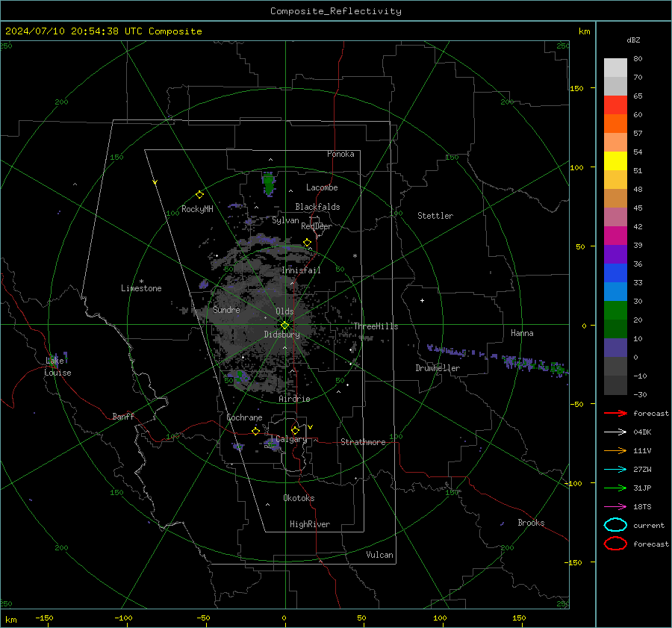The height and width of the screenshot is (628, 672).
Task: Click the asterisk marker above Limestone
Action: [x=141, y=282]
